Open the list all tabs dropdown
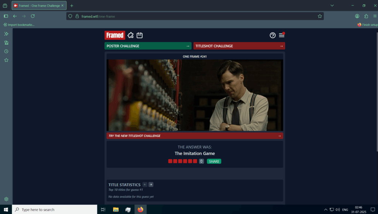The height and width of the screenshot is (214, 378). (x=332, y=6)
